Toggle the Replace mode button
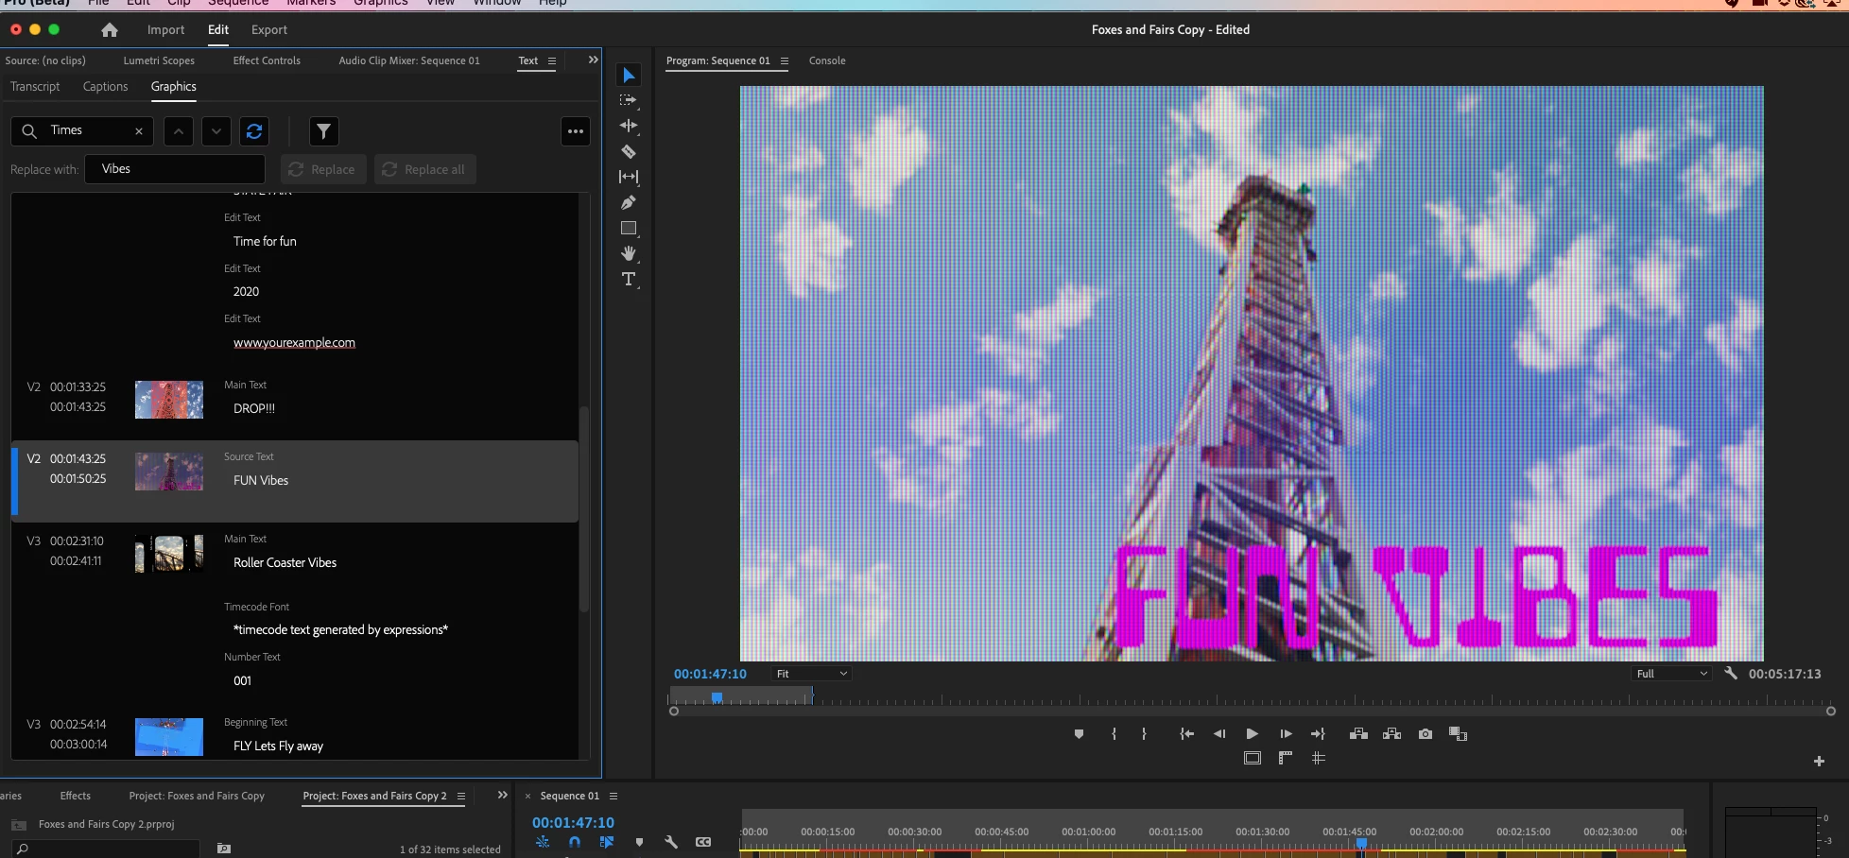This screenshot has height=858, width=1849. (254, 131)
